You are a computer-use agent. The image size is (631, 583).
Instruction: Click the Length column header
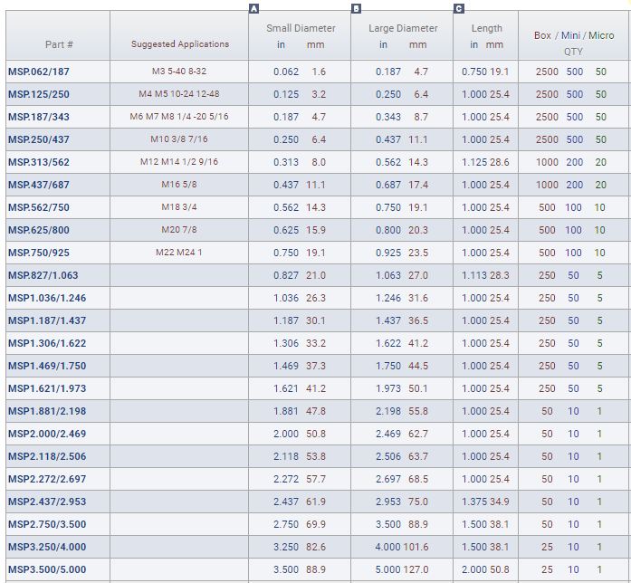click(x=486, y=28)
